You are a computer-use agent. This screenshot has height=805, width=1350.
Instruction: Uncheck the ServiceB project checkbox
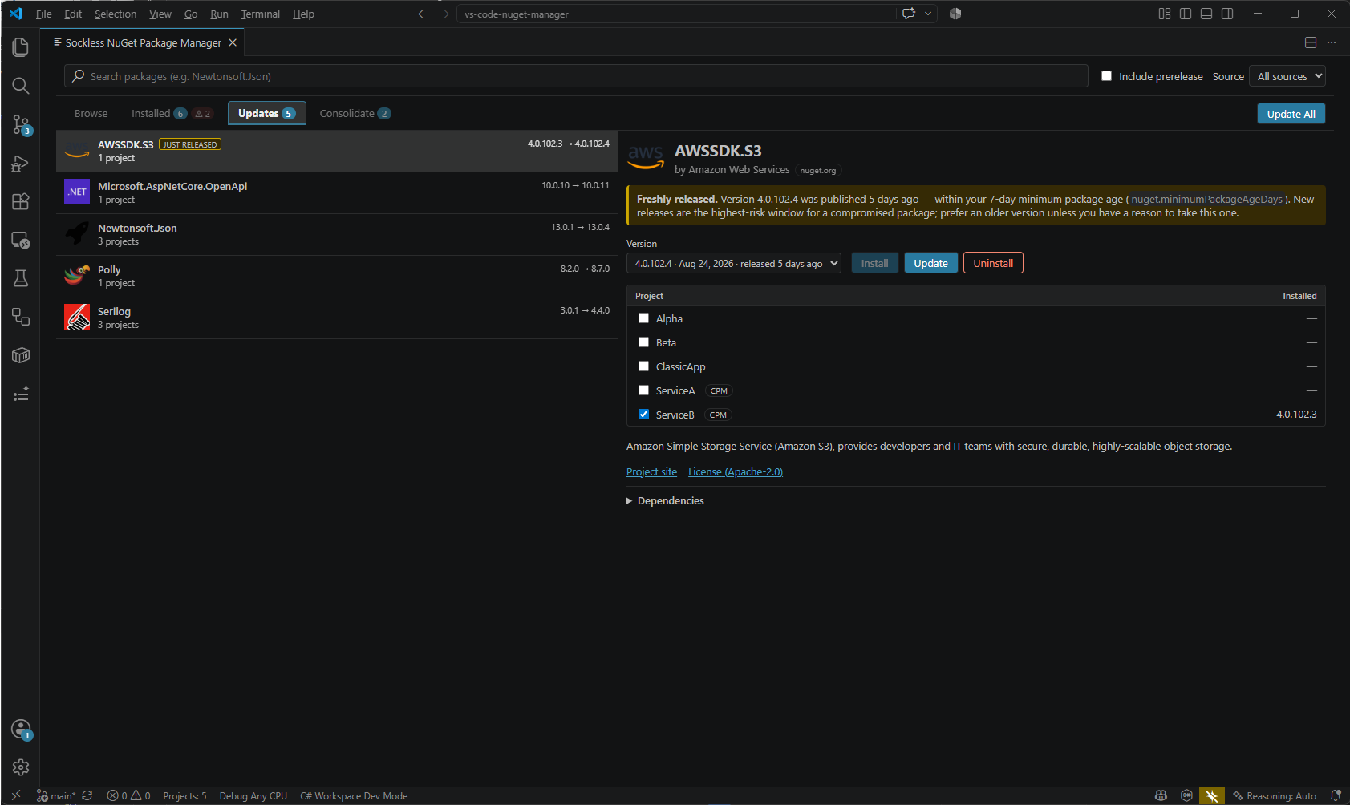click(643, 415)
